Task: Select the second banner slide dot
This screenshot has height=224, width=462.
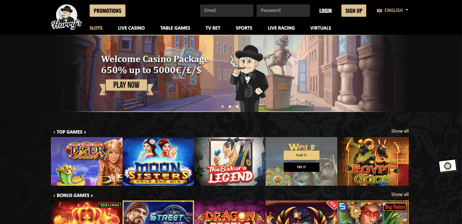Action: click(230, 106)
